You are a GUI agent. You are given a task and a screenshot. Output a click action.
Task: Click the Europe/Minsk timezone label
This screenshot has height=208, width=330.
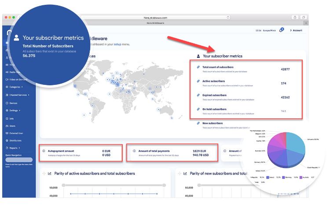269,30
